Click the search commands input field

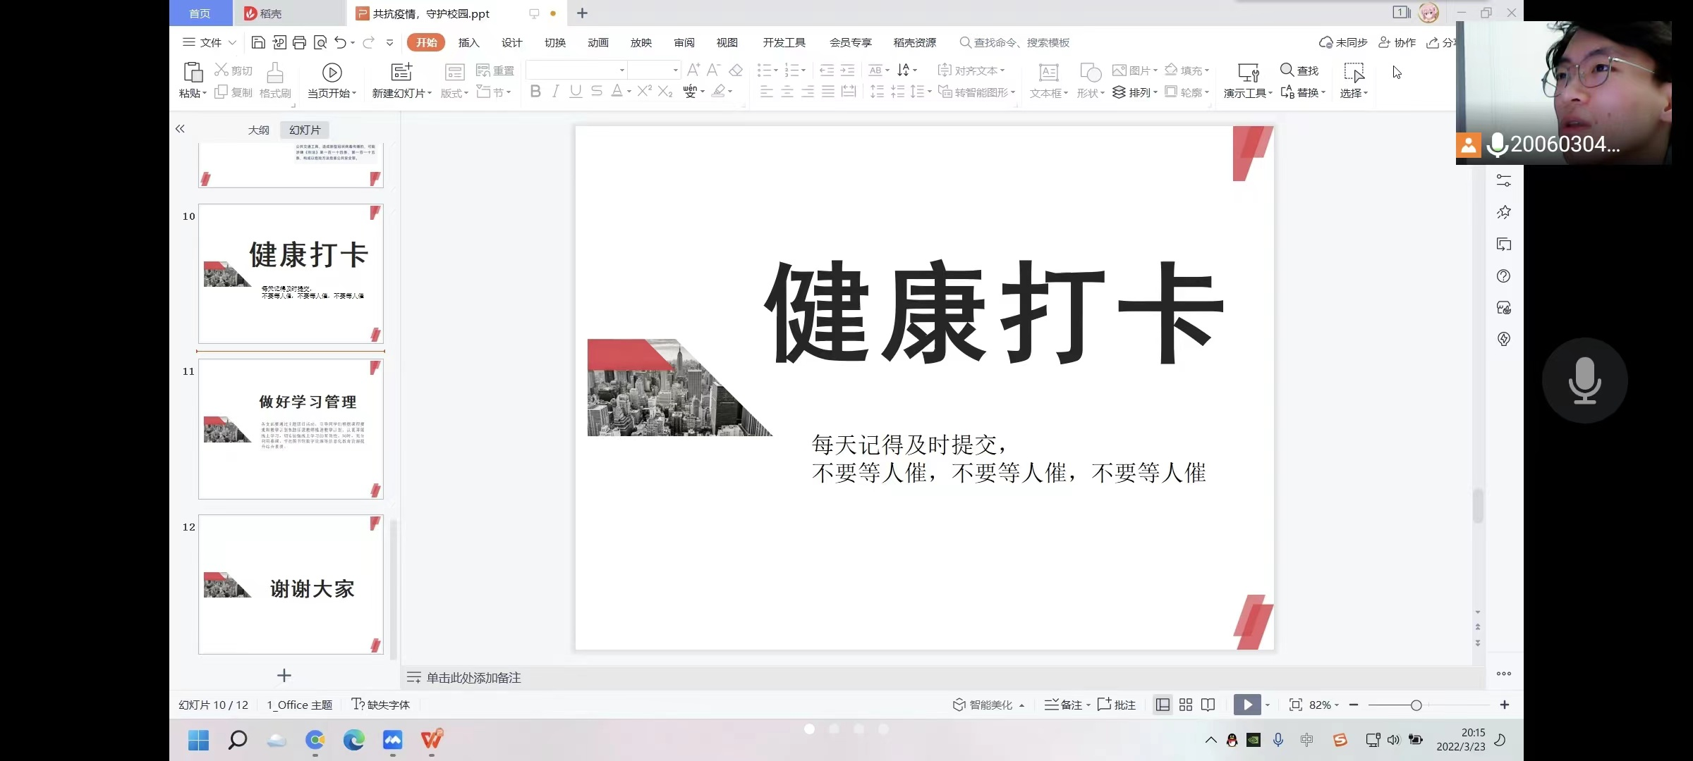(1015, 42)
